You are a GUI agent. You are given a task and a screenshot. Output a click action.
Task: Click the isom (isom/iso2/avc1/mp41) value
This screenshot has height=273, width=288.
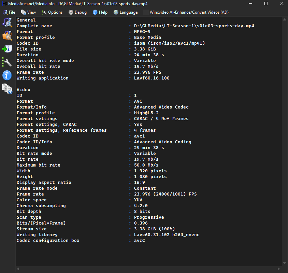(169, 43)
